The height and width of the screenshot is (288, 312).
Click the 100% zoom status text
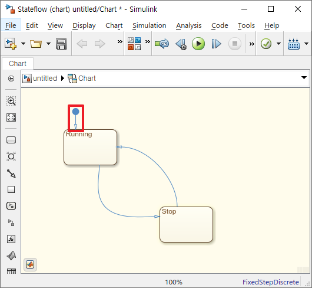[174, 282]
